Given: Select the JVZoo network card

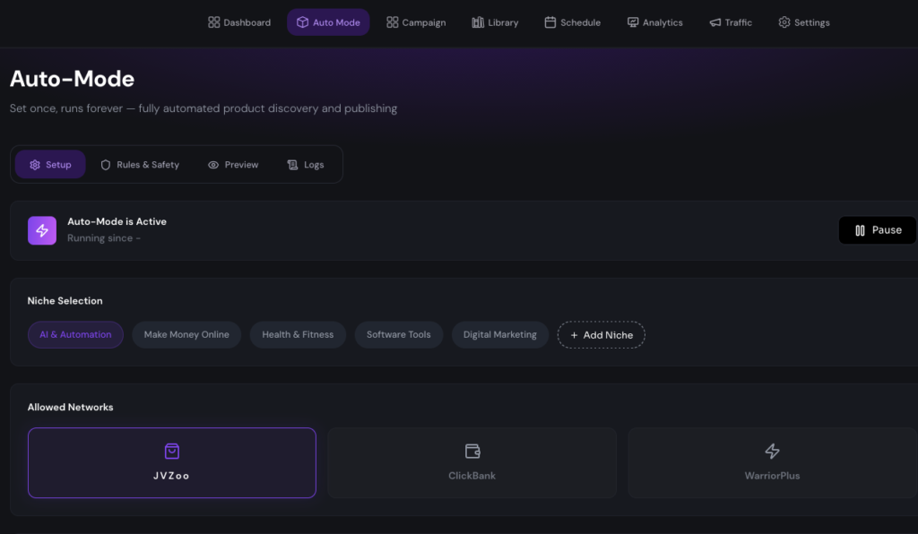Looking at the screenshot, I should click(x=172, y=462).
